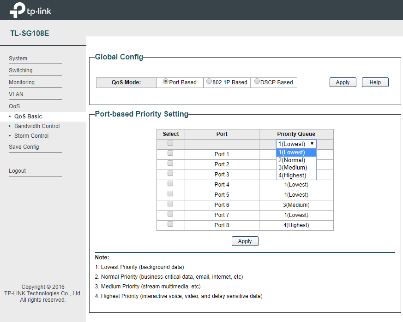Check the Port 2 checkbox
The image size is (403, 322).
(x=170, y=163)
